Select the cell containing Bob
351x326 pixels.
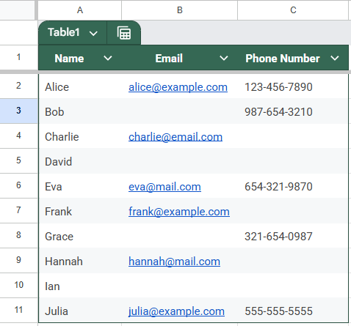point(80,112)
